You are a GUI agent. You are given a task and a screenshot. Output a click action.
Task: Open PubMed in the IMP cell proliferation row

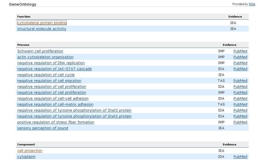point(240,93)
